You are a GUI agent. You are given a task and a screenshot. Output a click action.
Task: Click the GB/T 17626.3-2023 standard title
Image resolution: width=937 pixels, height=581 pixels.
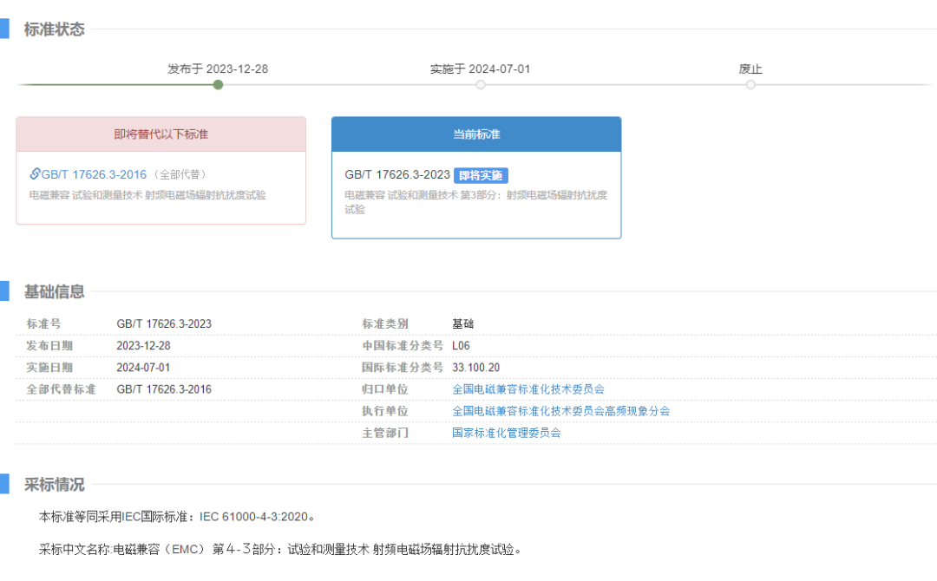(397, 174)
